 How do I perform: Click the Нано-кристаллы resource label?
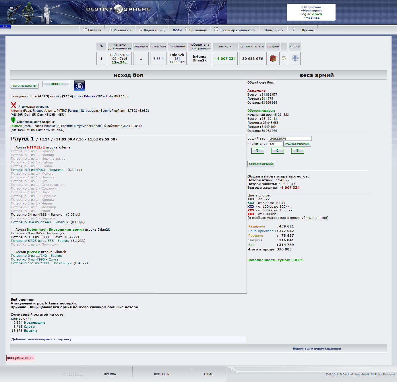point(262,231)
